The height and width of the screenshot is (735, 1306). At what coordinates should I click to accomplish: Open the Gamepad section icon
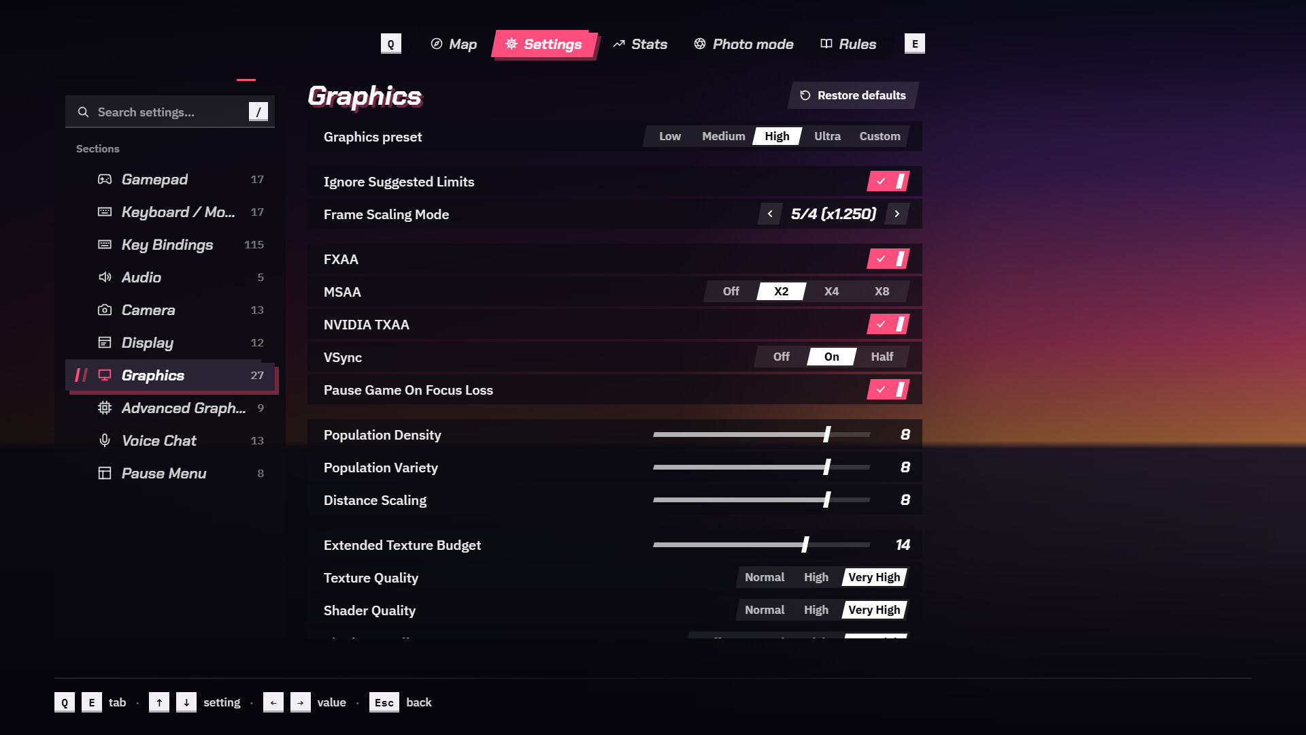[x=104, y=179]
